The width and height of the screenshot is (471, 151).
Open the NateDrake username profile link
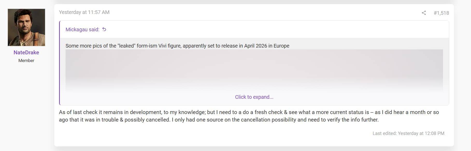coord(26,52)
